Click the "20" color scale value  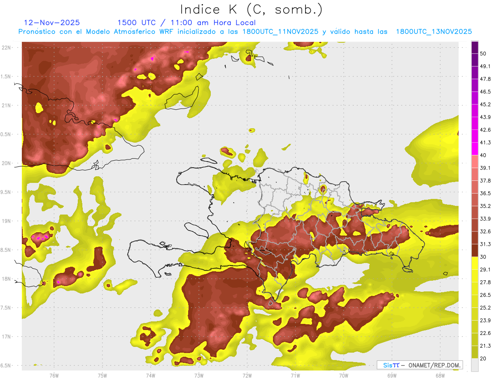point(483,359)
